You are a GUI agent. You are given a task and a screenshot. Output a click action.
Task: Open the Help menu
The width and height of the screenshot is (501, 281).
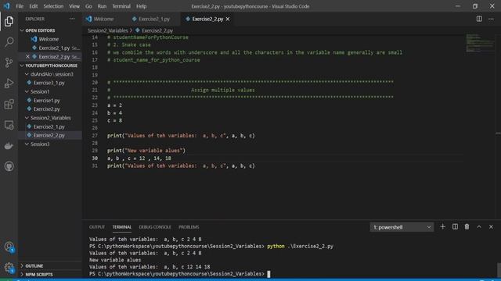(141, 6)
